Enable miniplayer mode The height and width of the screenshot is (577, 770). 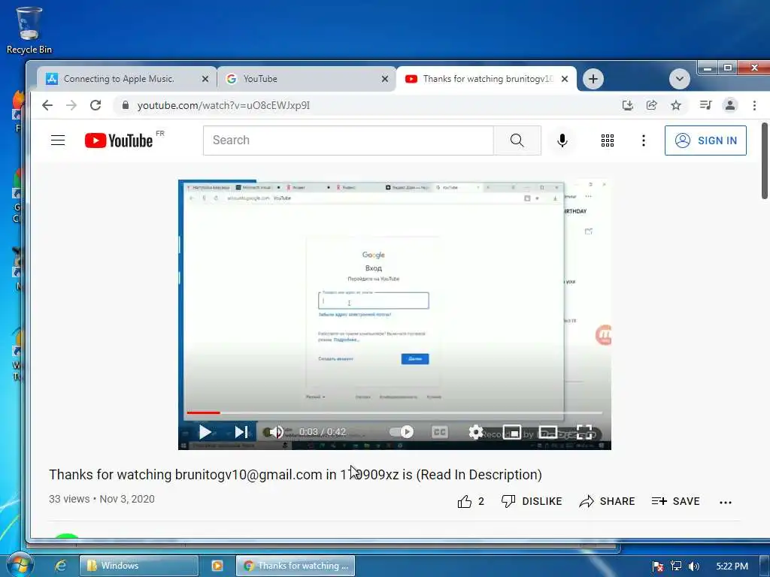click(511, 432)
